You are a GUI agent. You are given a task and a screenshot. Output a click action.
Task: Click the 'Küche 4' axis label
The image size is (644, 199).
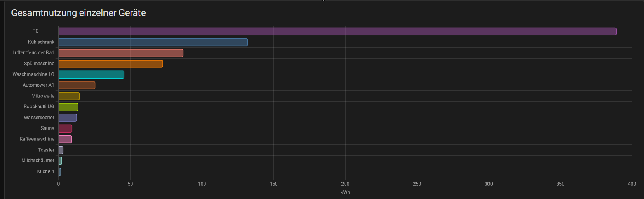tap(46, 171)
